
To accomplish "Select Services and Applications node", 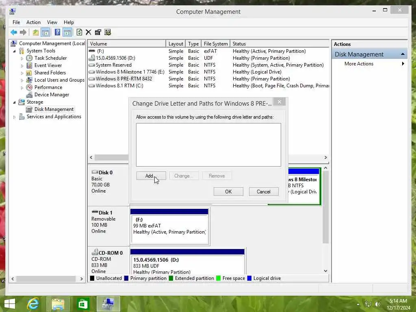I will pos(54,117).
